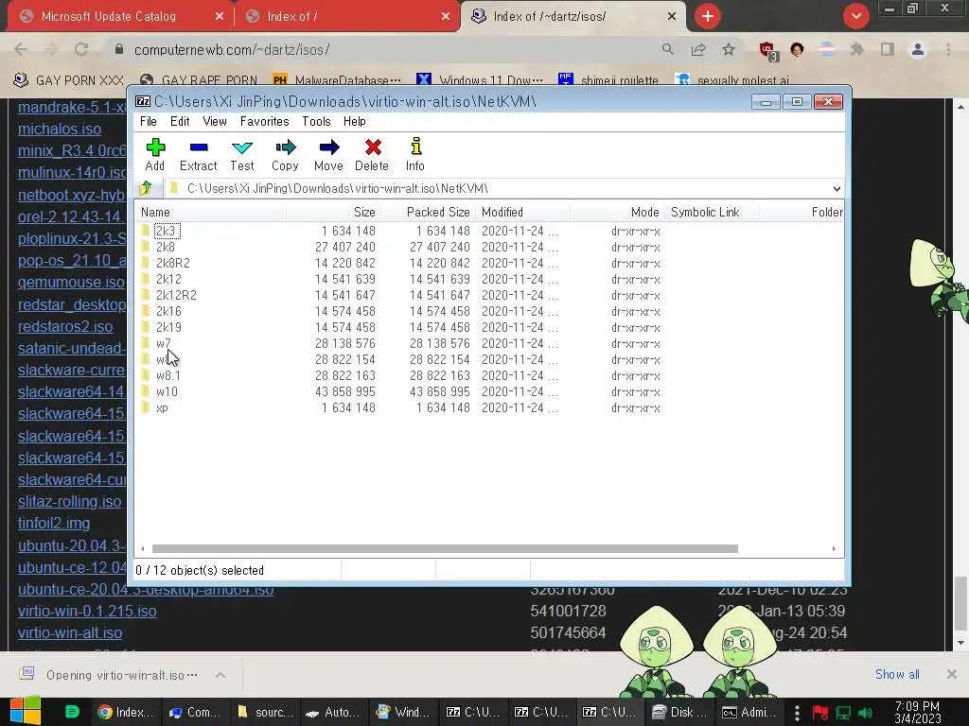Click the browser reload button
This screenshot has width=969, height=726.
(81, 49)
